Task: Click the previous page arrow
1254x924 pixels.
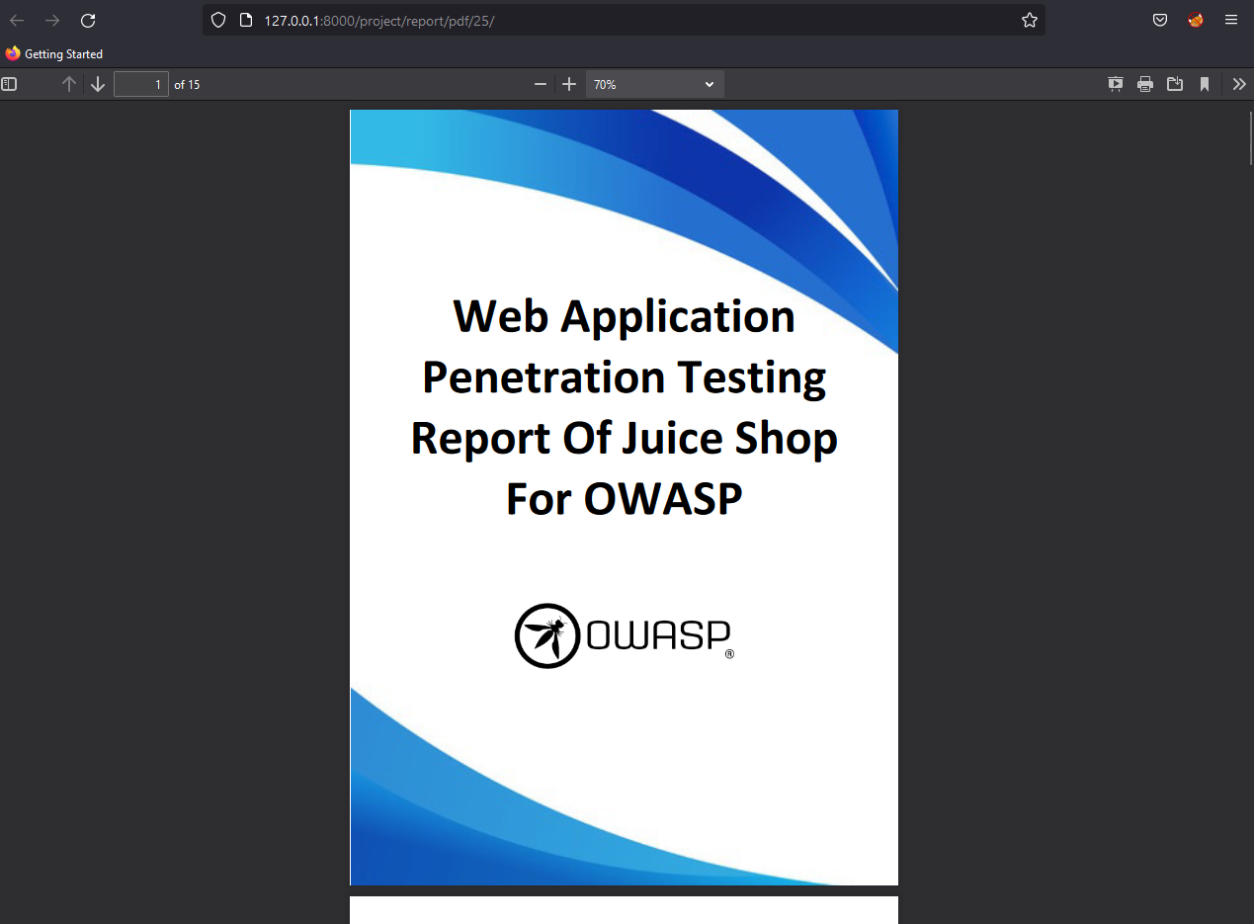Action: pos(69,85)
